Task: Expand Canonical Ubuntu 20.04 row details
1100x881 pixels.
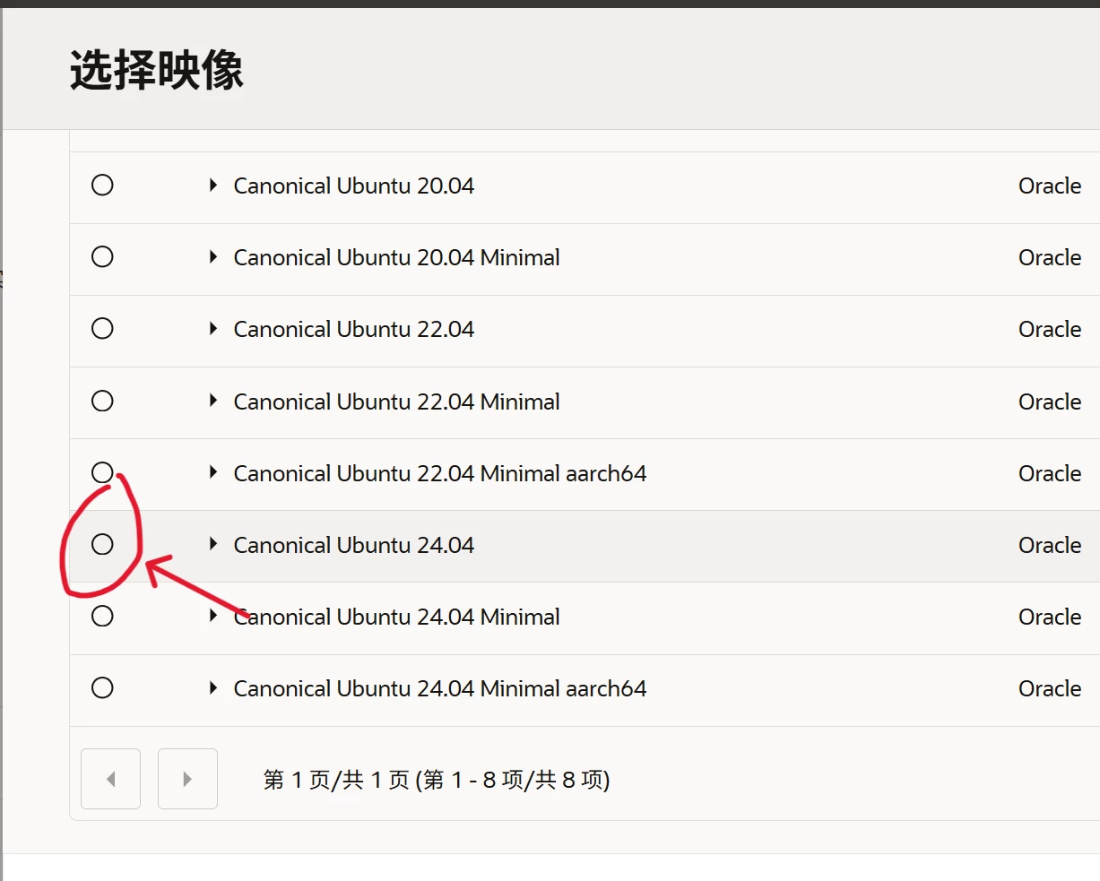Action: (213, 186)
